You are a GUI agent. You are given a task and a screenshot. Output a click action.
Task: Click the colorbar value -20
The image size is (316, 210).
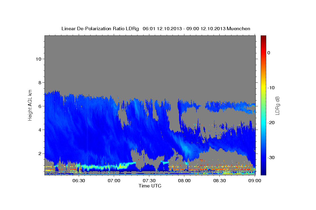click(271, 123)
